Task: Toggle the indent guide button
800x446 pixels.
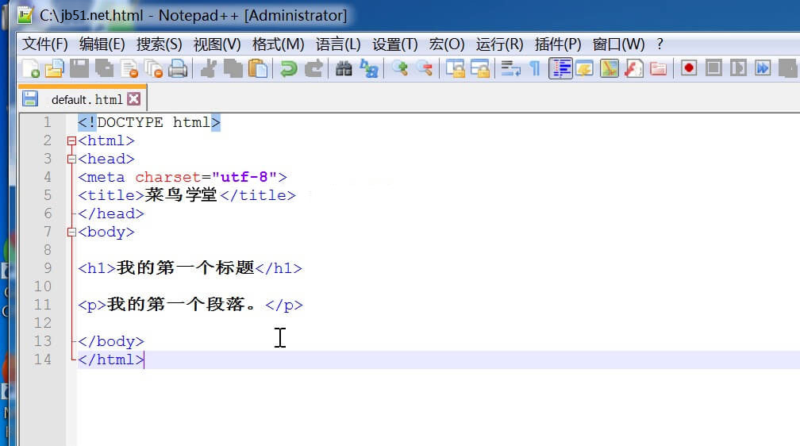Action: coord(561,69)
